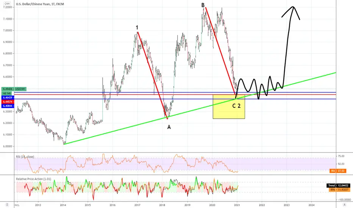
Task: Click the 2024 label on time axis
Action: [x=312, y=205]
